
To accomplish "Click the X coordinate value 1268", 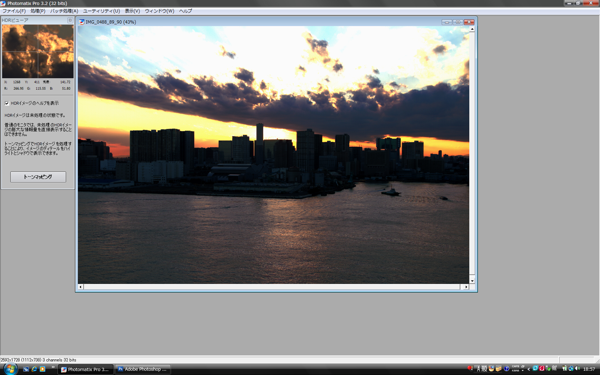I will click(x=17, y=82).
